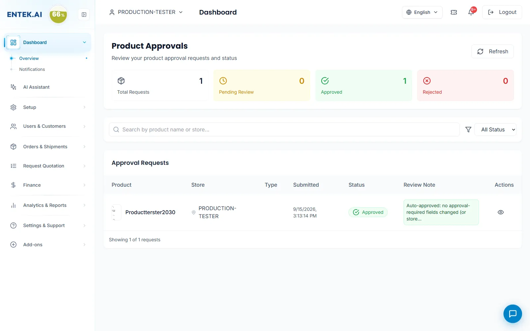Open the notifications bell

(x=471, y=12)
